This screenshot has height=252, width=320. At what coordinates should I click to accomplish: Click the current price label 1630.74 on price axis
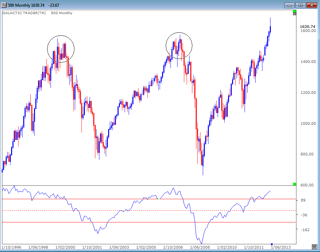pyautogui.click(x=307, y=27)
